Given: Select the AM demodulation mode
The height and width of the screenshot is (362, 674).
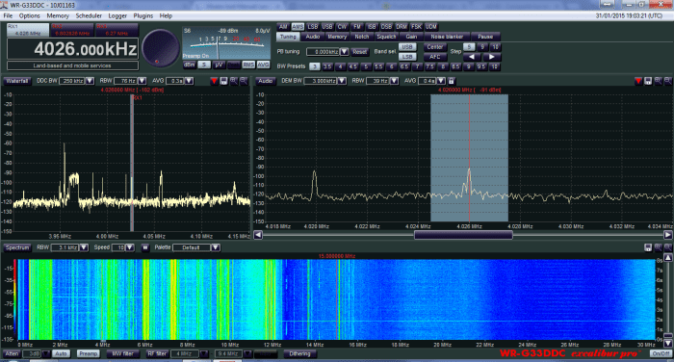Looking at the screenshot, I should tap(283, 27).
